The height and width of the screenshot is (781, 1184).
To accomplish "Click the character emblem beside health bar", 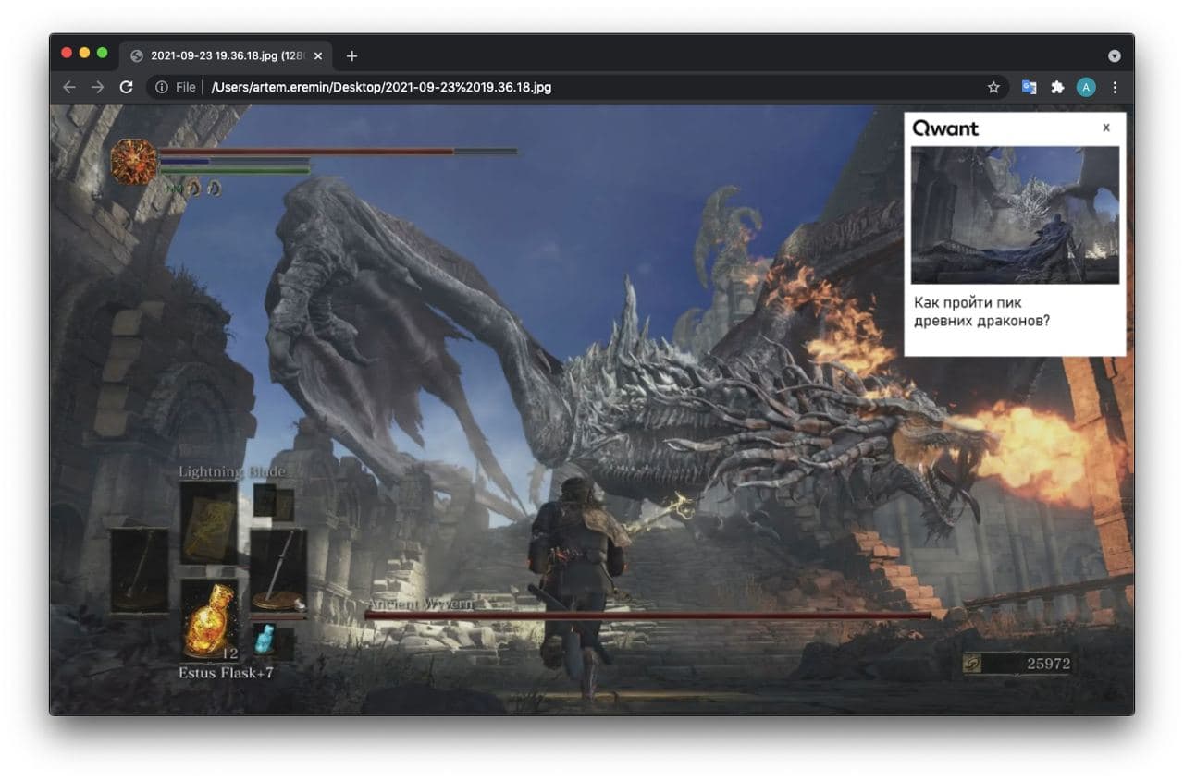I will pyautogui.click(x=134, y=162).
